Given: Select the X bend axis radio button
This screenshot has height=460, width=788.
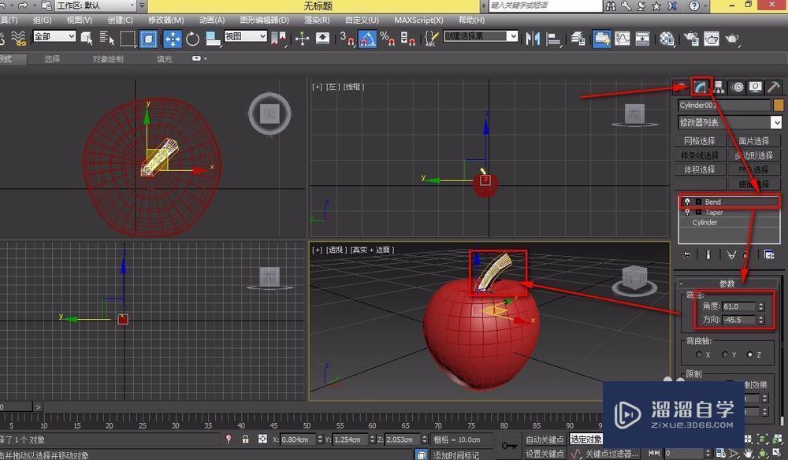Looking at the screenshot, I should (697, 354).
